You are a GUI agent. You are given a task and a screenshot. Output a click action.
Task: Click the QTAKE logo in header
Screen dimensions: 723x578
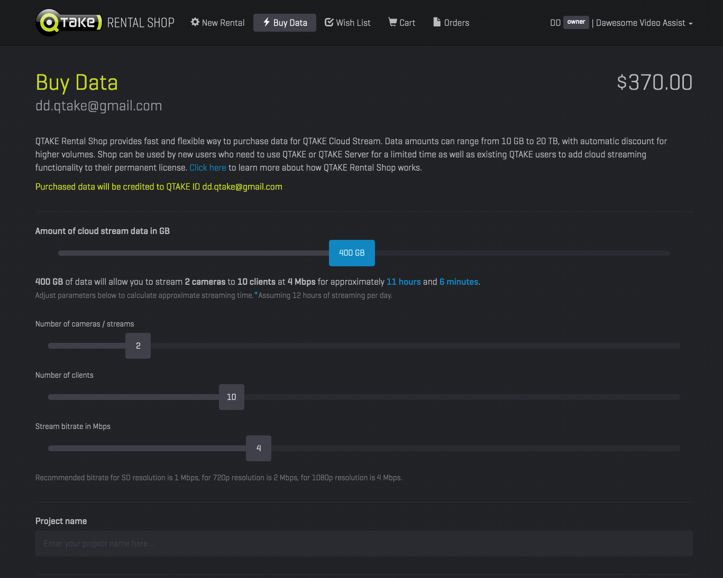pyautogui.click(x=69, y=23)
